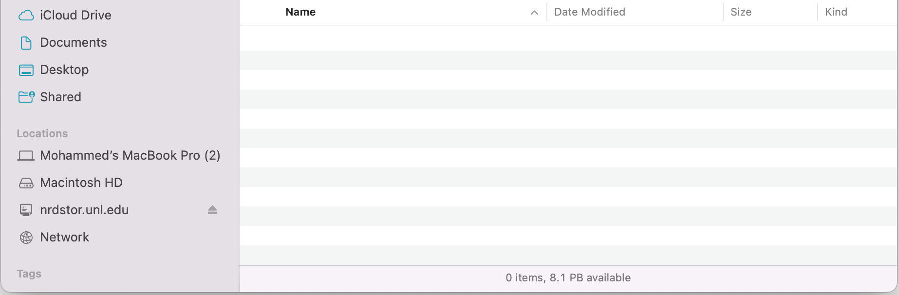This screenshot has width=899, height=295.
Task: Click the iCloud Drive cloud icon
Action: coord(26,16)
